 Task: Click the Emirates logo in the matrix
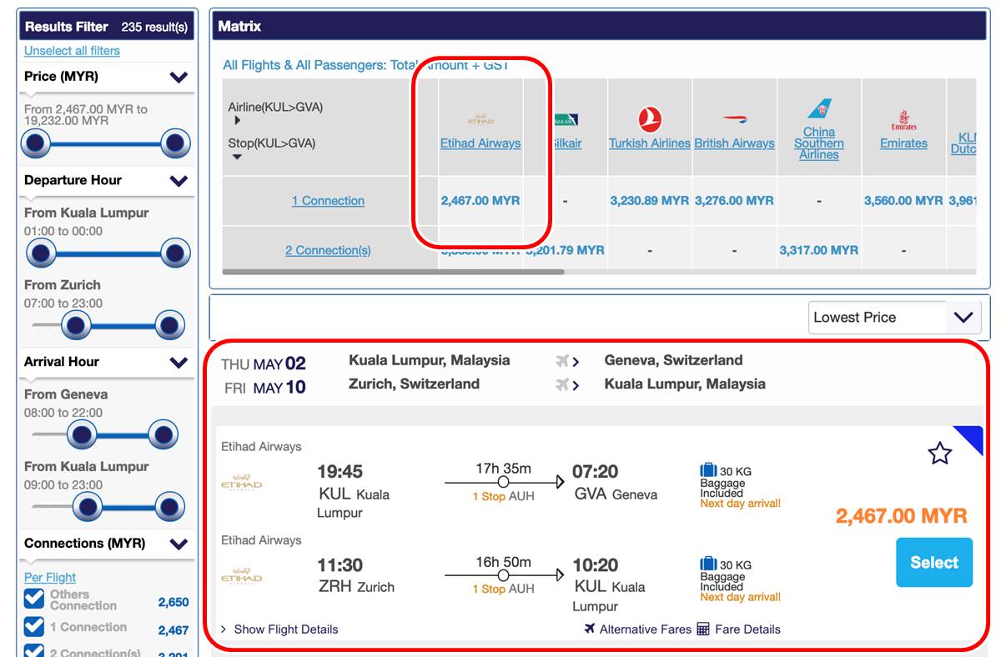pyautogui.click(x=903, y=121)
